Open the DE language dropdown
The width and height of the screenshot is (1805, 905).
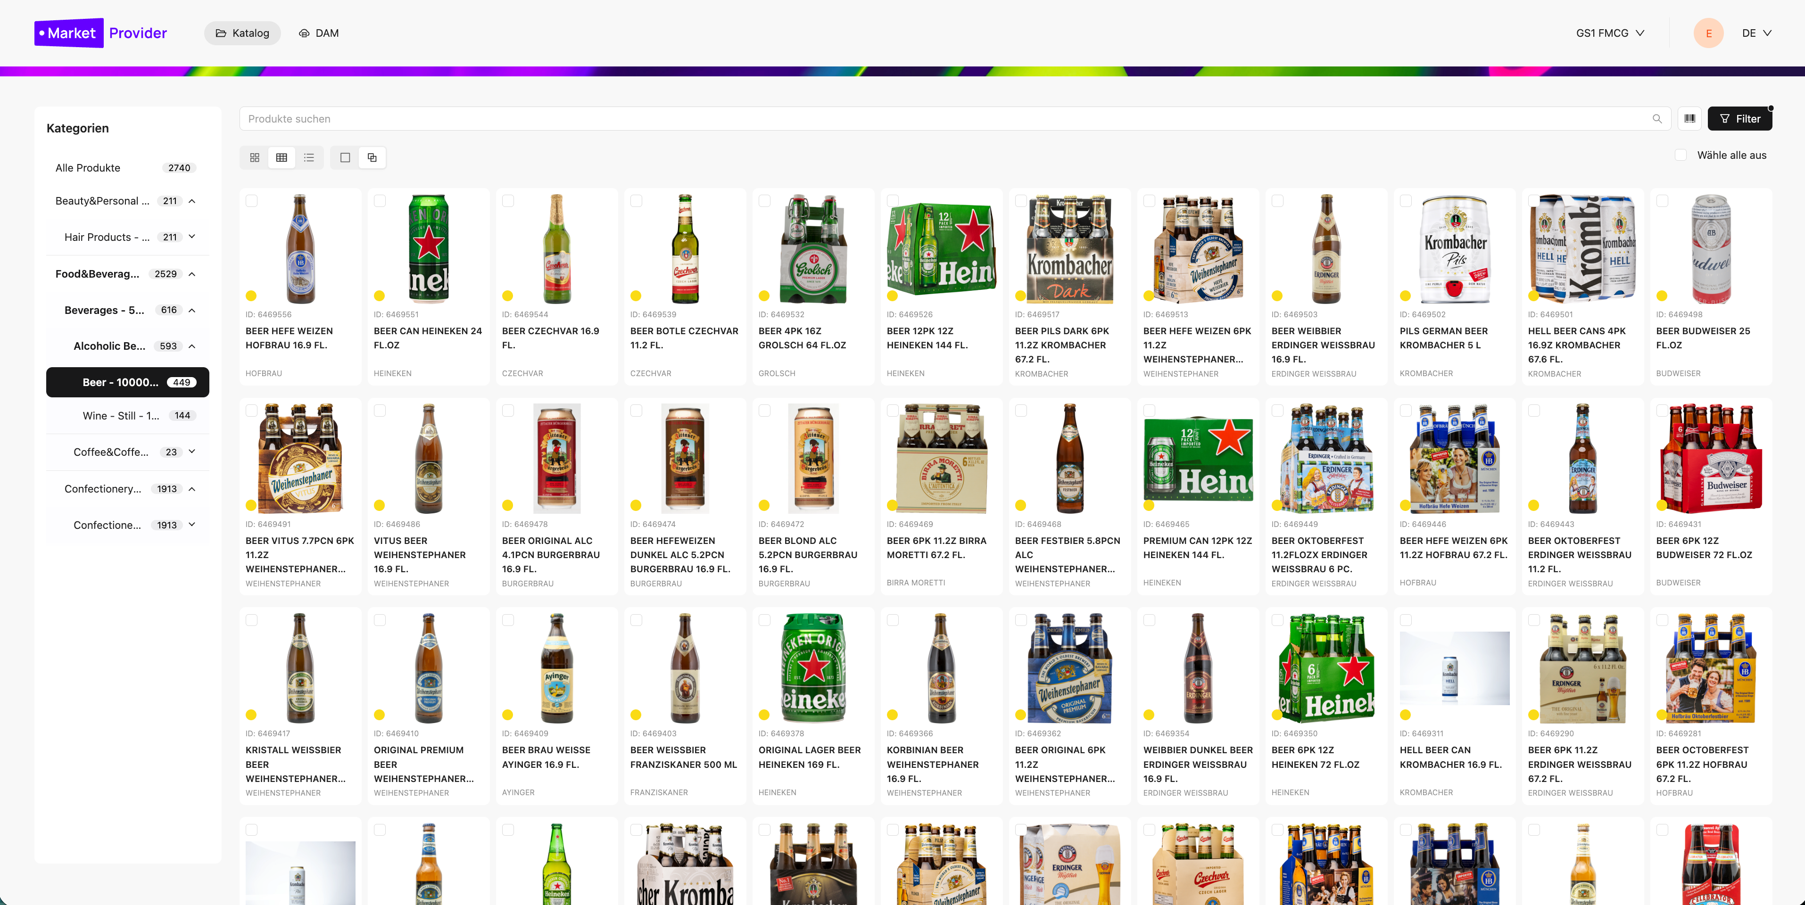(x=1756, y=33)
